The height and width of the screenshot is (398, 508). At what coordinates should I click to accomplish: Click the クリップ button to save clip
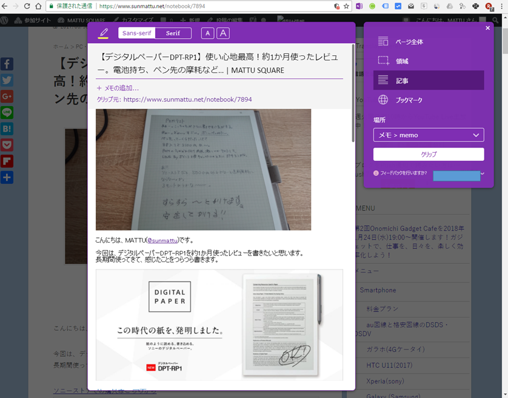tap(429, 154)
